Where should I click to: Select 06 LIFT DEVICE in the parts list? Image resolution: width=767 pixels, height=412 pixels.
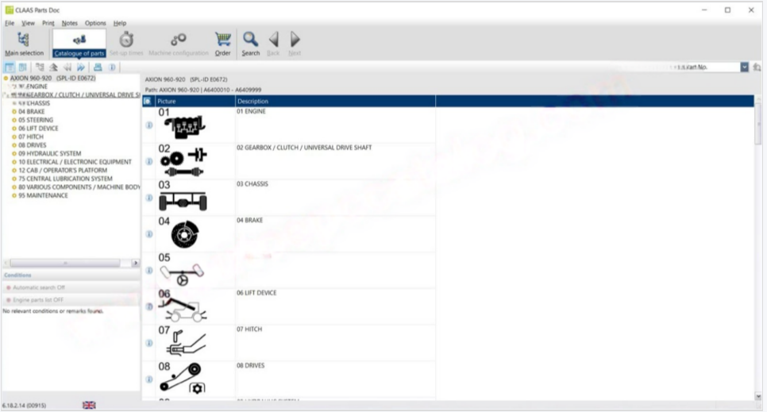[x=256, y=293]
